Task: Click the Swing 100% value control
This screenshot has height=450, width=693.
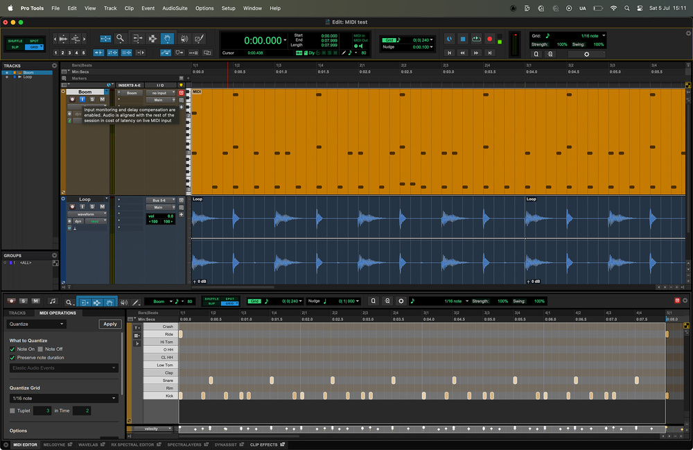Action: tap(597, 44)
